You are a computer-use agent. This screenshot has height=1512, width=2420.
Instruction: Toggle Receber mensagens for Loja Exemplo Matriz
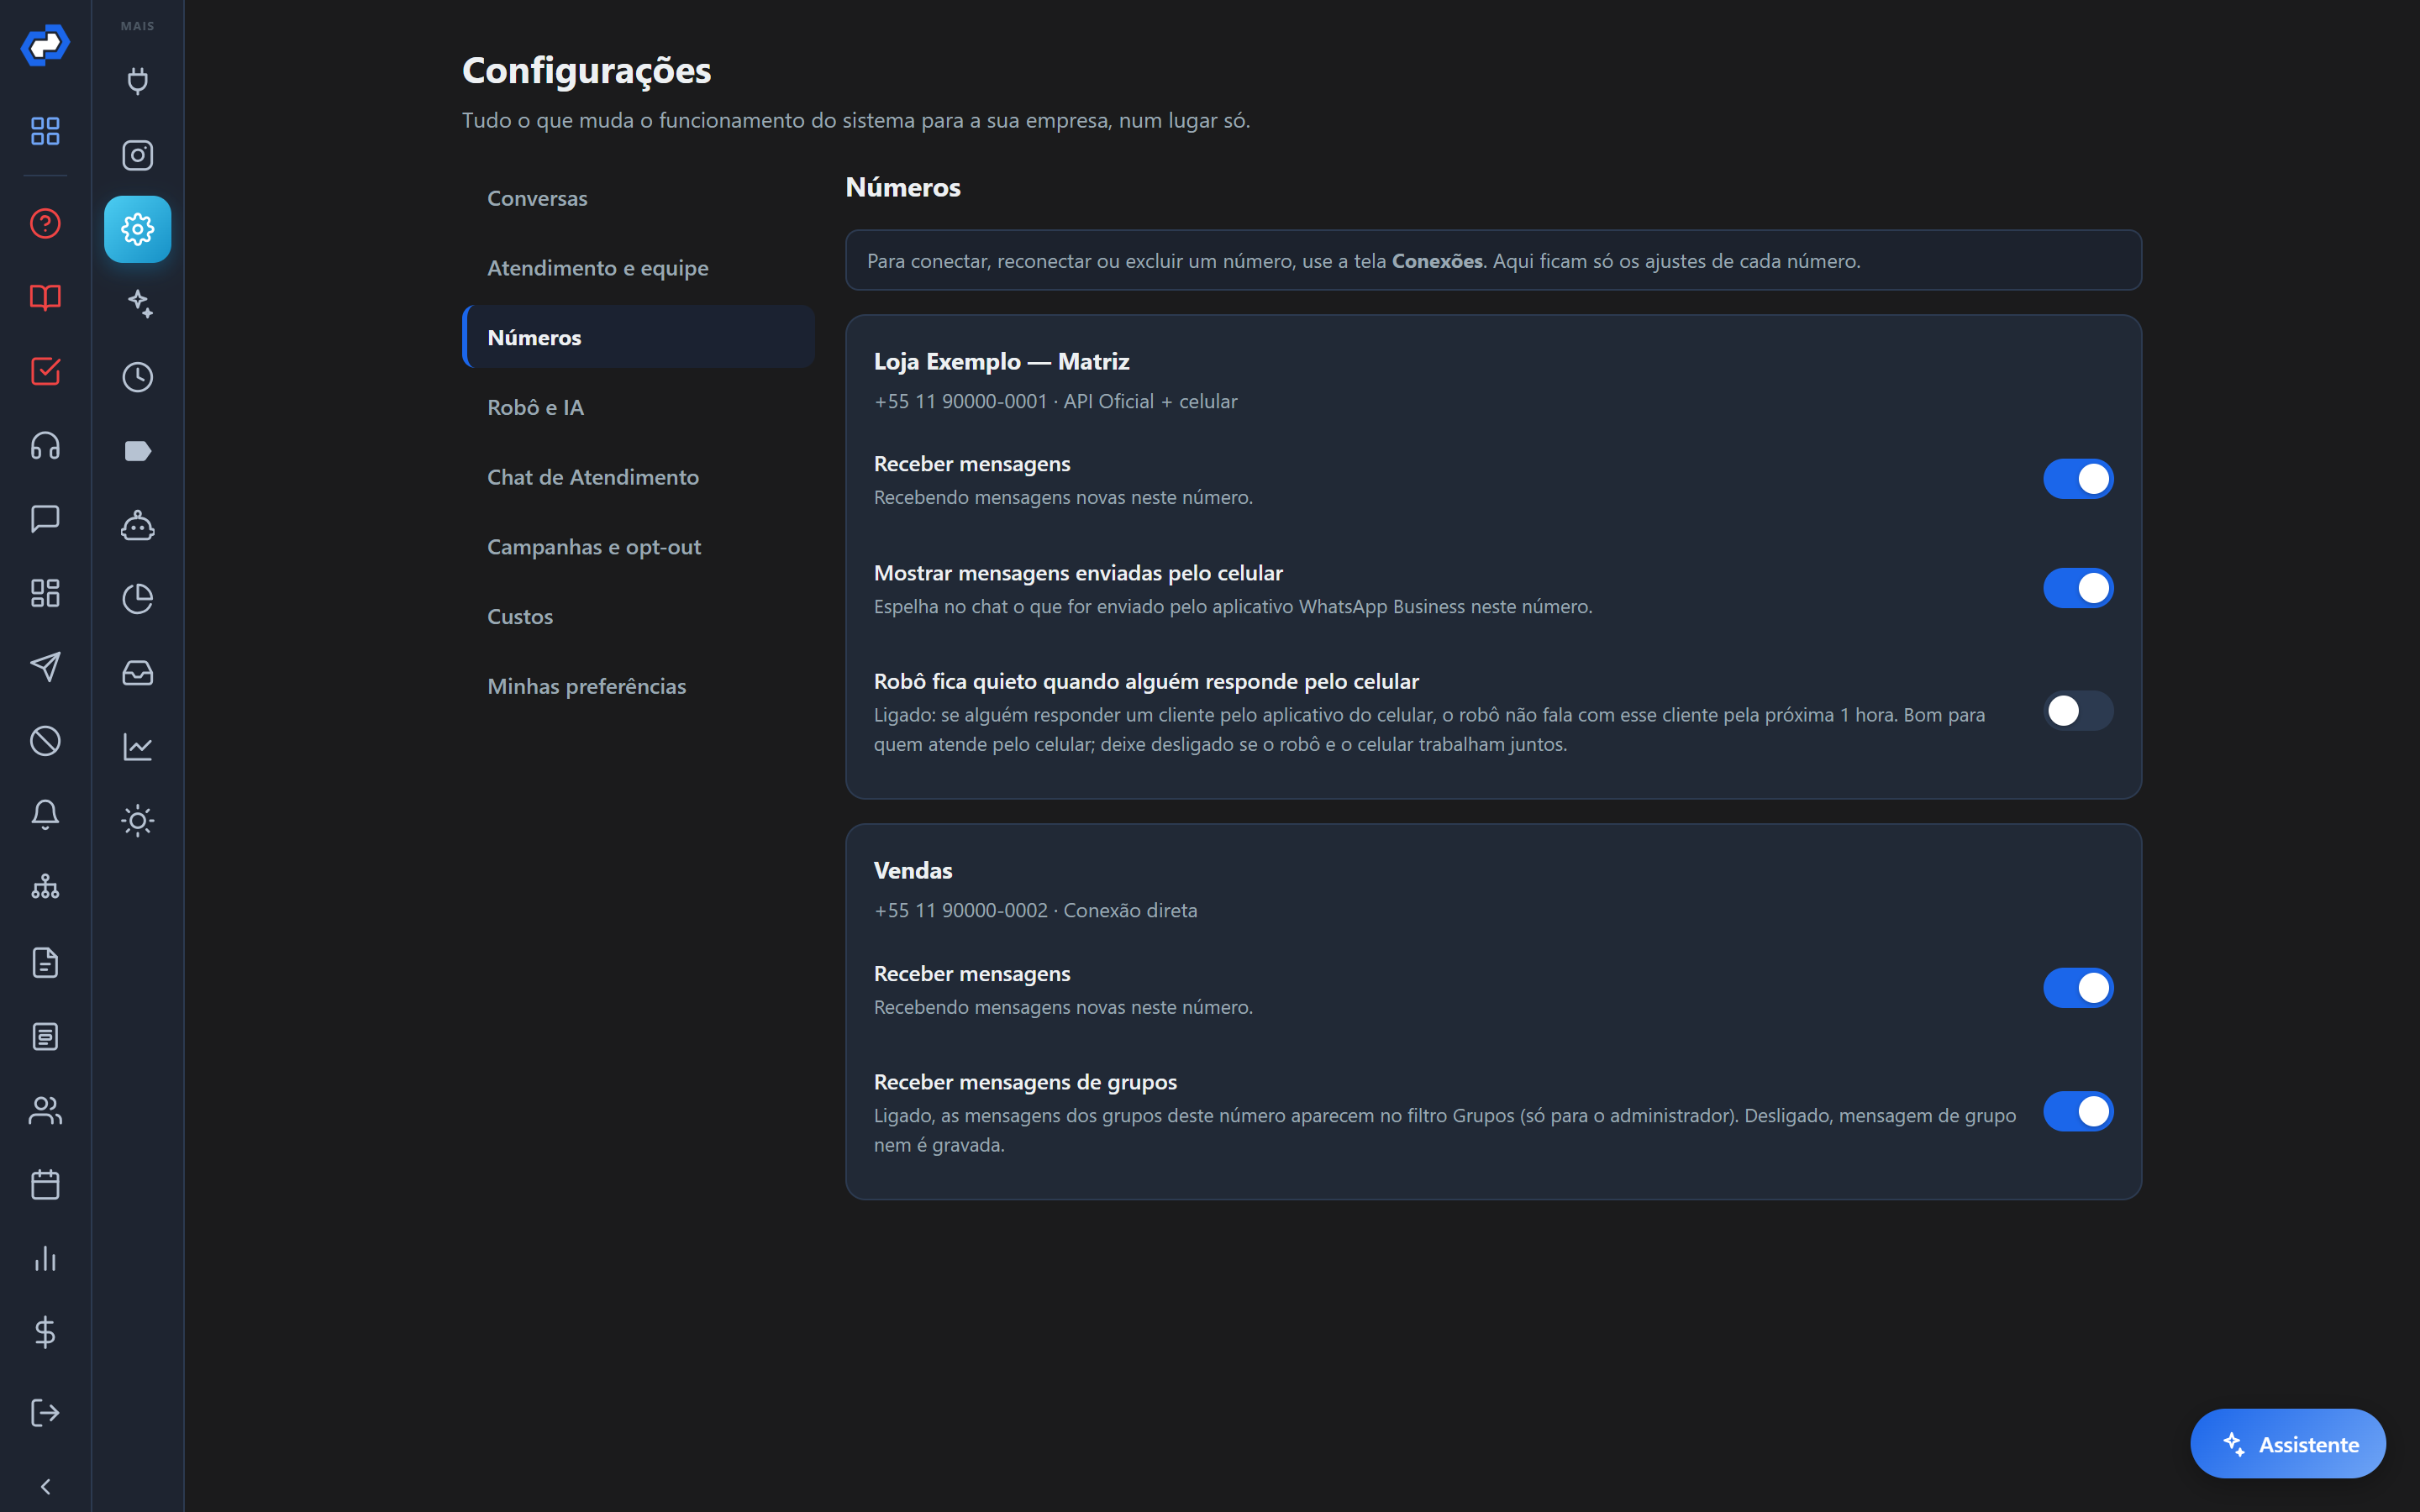(2078, 479)
